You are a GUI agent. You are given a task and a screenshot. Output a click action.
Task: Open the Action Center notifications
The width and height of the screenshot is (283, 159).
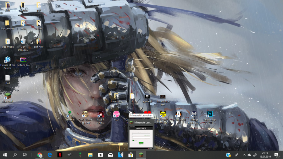tap(276, 155)
